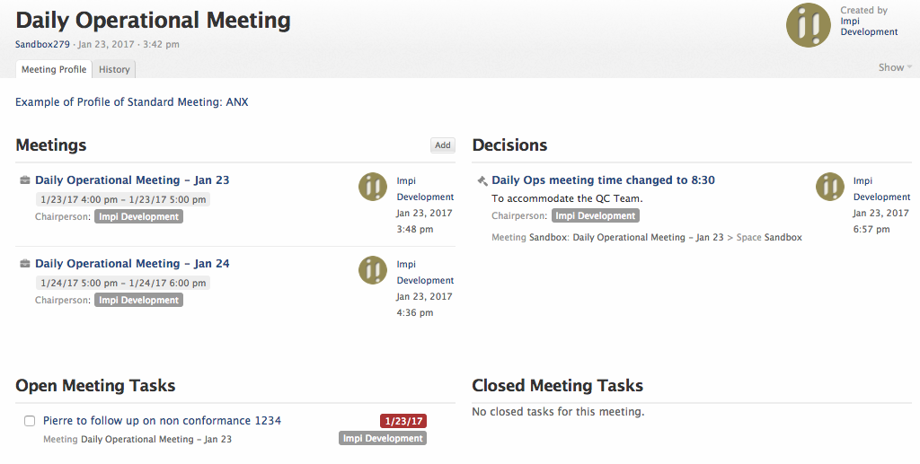
Task: Click the author avatar on the decision entry
Action: point(830,187)
